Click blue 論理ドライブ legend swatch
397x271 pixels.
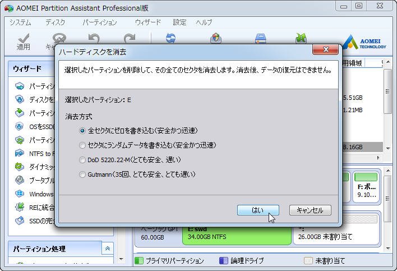[224, 260]
